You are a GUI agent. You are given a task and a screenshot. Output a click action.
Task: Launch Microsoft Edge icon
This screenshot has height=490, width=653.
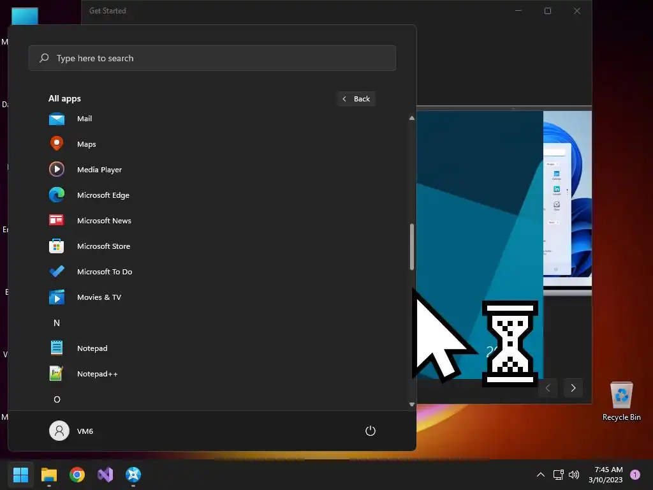point(57,195)
